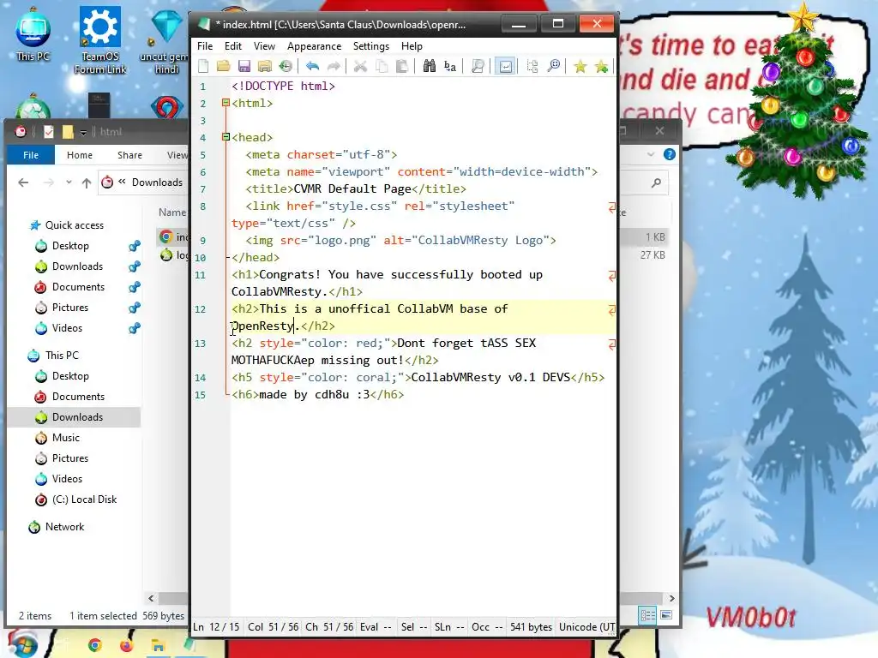This screenshot has width=878, height=658.
Task: Collapse the html tag fold marker
Action: [x=226, y=103]
